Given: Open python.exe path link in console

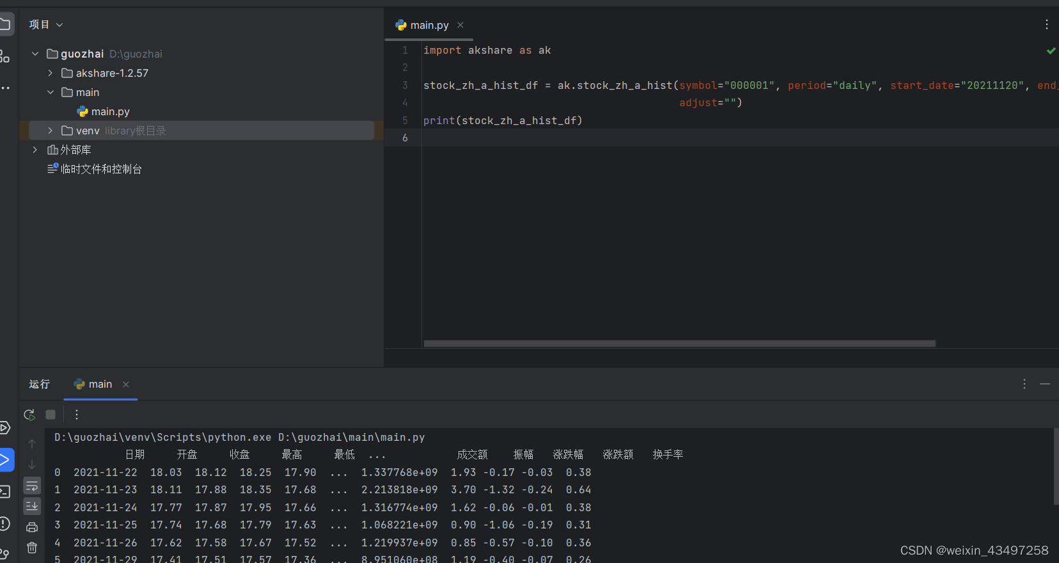Looking at the screenshot, I should pyautogui.click(x=162, y=437).
